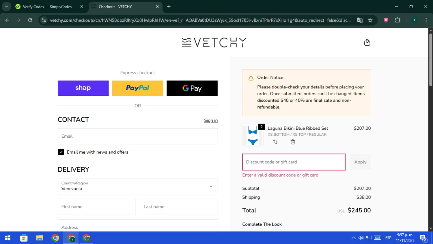Open the notification center icon

tap(423, 238)
